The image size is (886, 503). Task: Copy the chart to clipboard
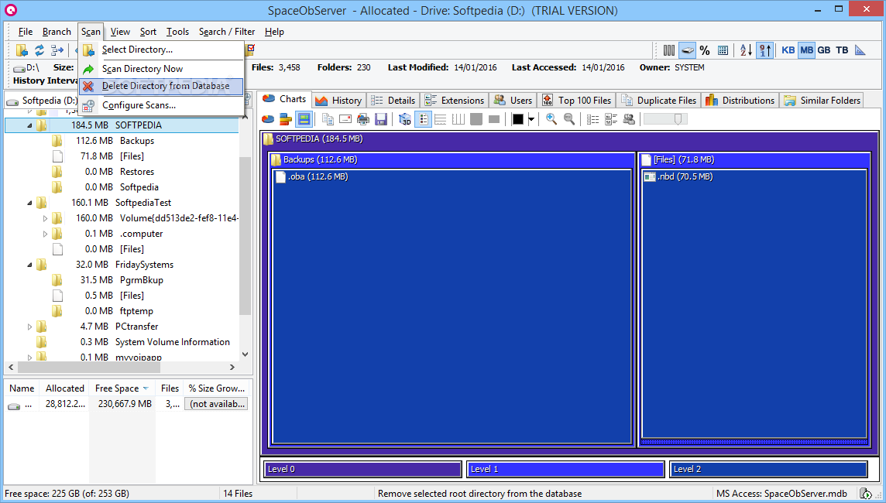[328, 119]
